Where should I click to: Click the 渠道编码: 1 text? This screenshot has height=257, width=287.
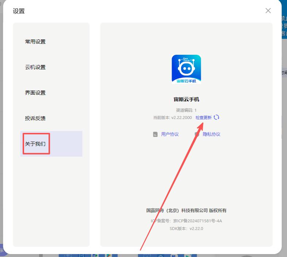tap(186, 110)
